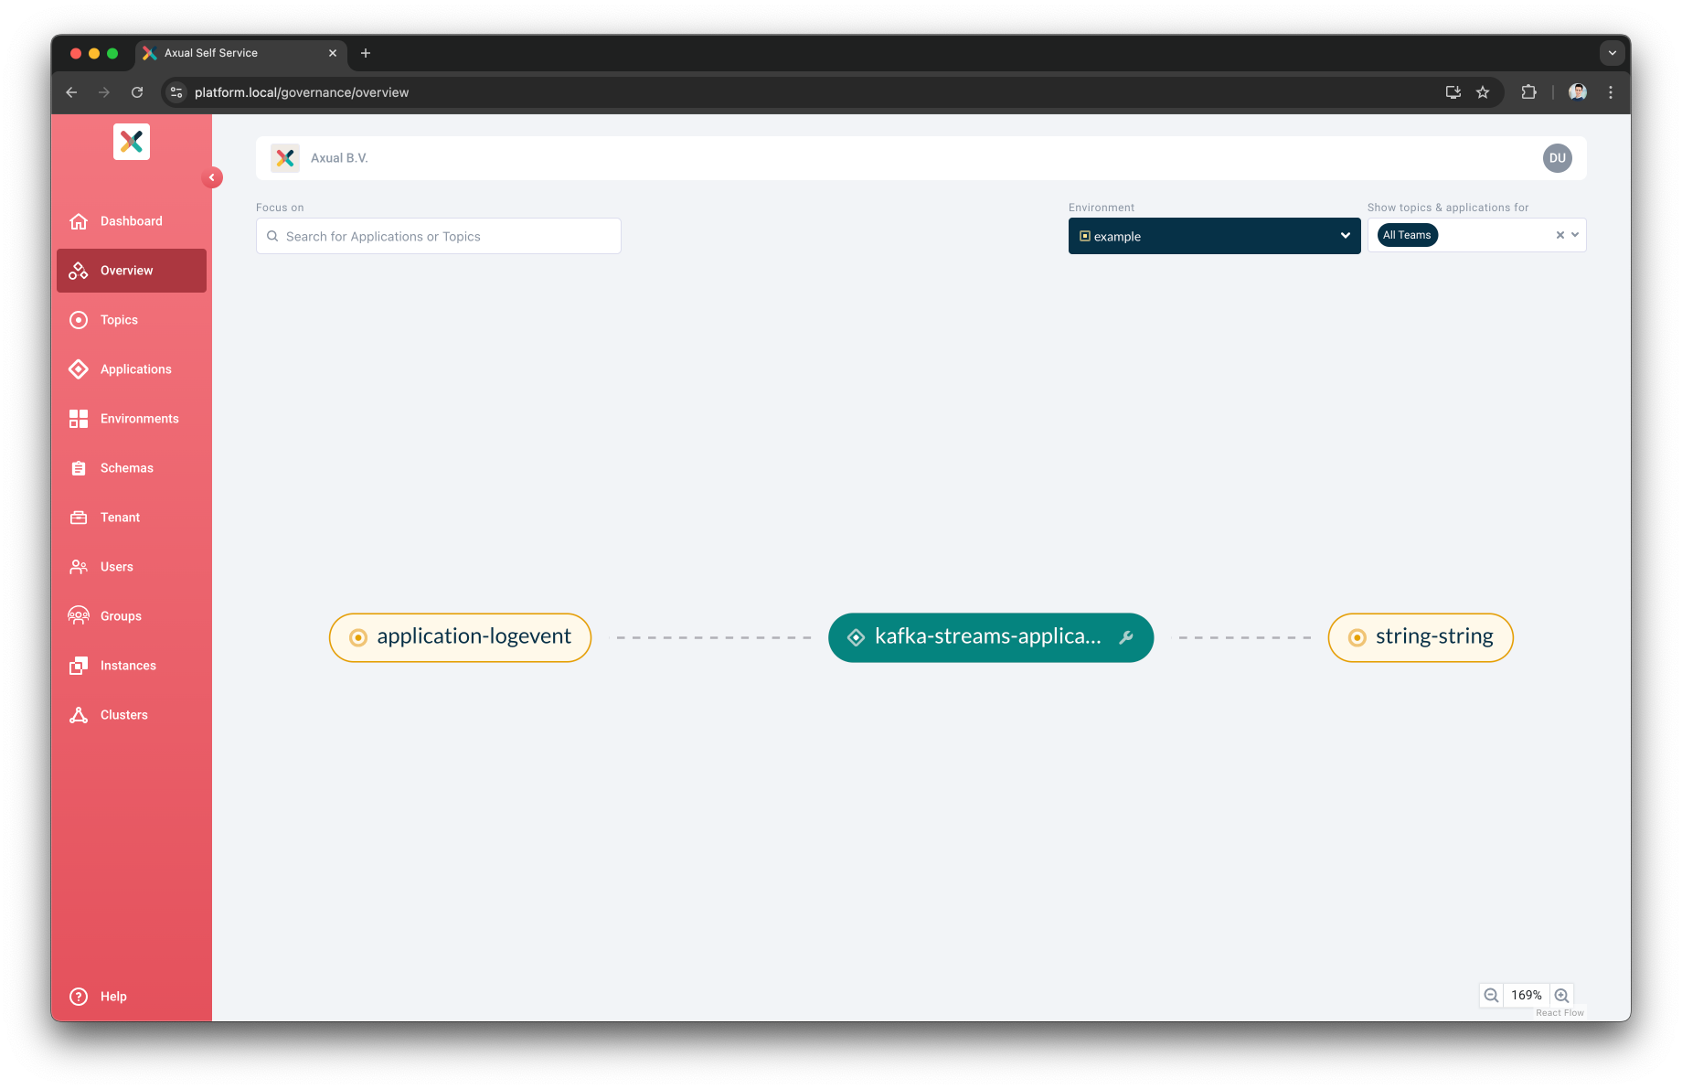Open the browser extensions puzzle icon
The height and width of the screenshot is (1089, 1682).
pos(1528,92)
